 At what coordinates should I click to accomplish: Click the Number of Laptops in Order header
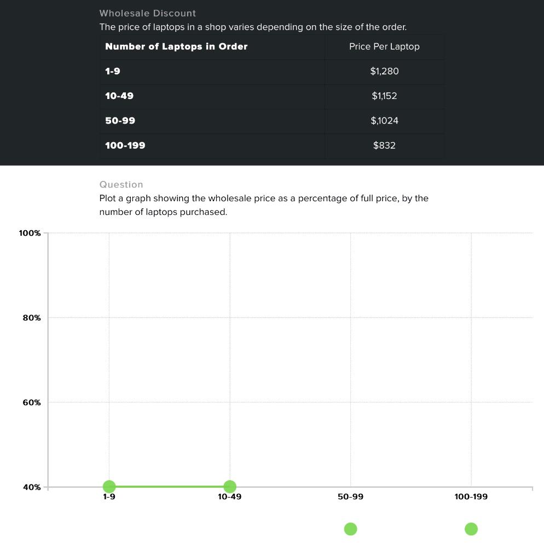coord(176,46)
